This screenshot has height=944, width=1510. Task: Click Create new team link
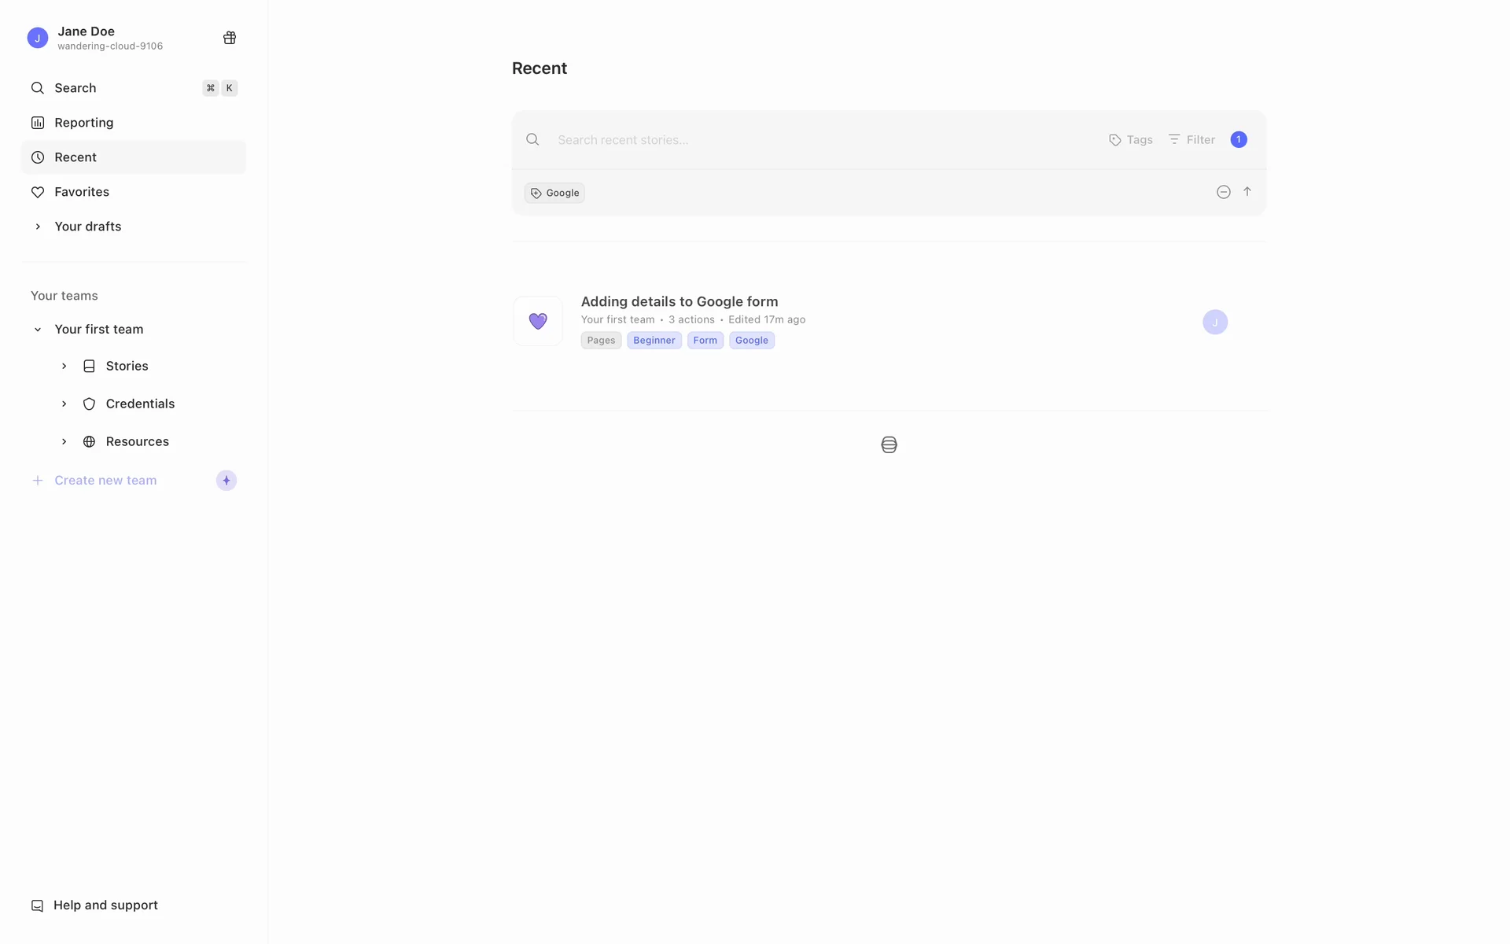[x=105, y=481]
